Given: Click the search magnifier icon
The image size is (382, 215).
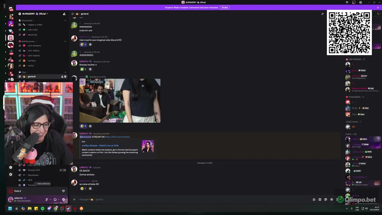Looking at the screenshot, I should [378, 14].
